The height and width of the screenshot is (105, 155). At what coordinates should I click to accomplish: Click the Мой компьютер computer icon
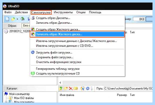(6, 94)
